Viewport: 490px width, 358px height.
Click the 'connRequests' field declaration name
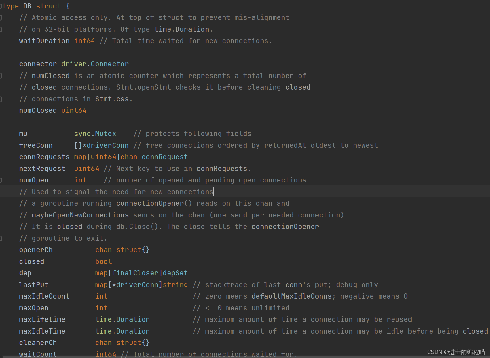tap(44, 157)
